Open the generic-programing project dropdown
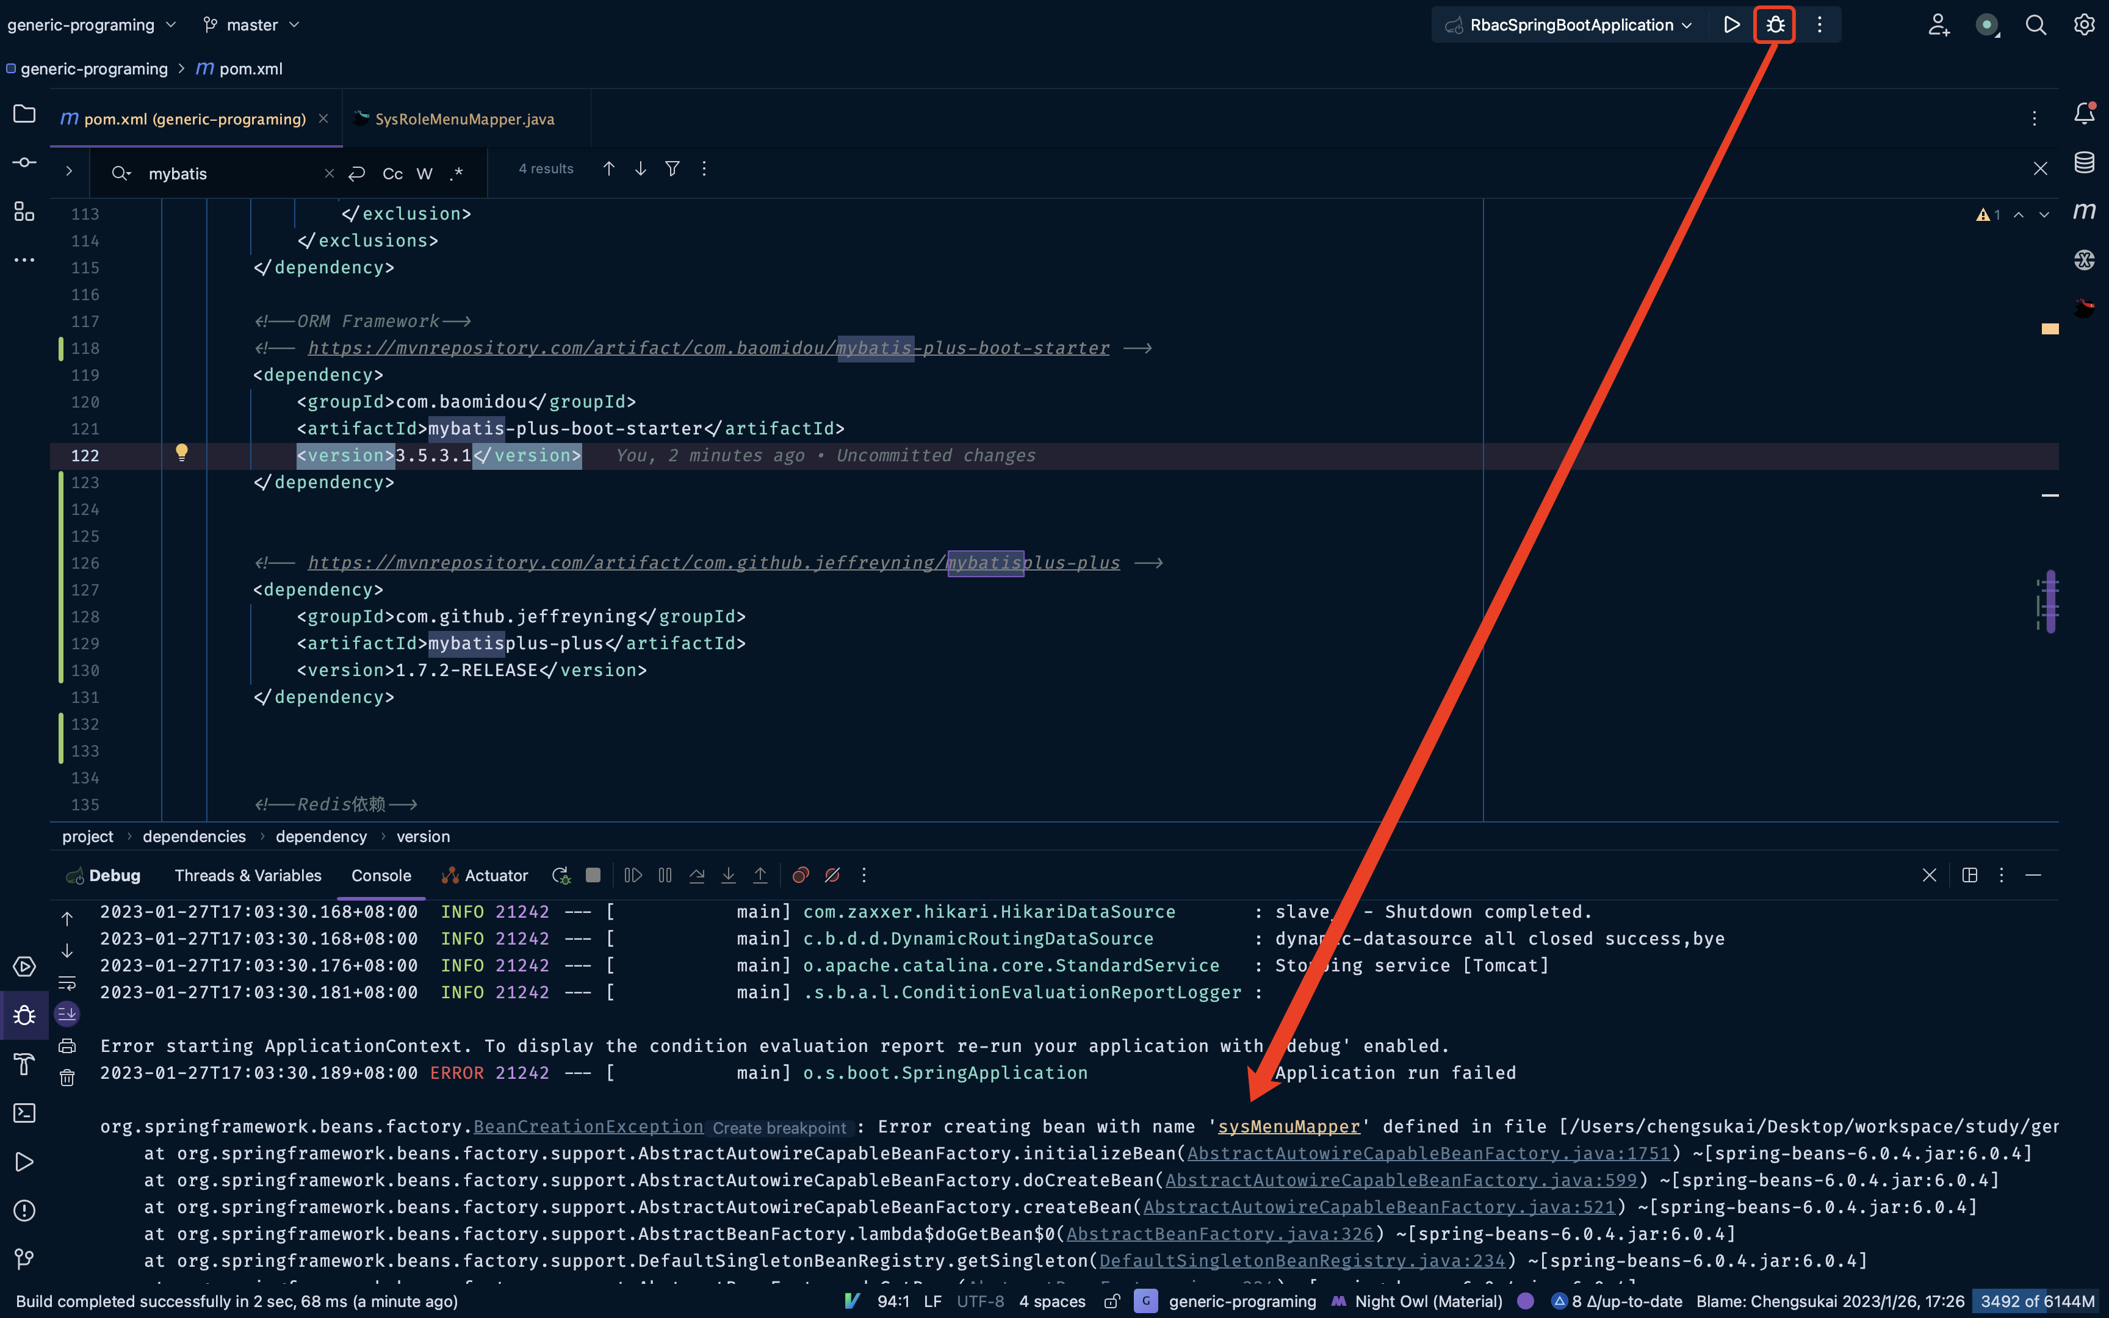Screen dimensions: 2109x1318 (x=92, y=24)
